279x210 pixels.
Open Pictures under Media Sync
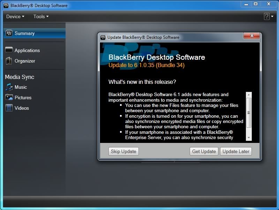(23, 97)
